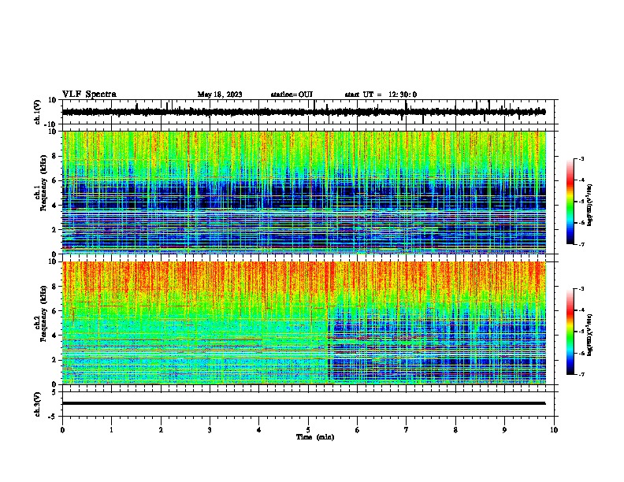
Task: Click the 'Time (min)' axis label
Action: [315, 437]
